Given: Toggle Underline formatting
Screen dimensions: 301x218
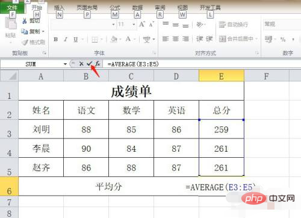Looking at the screenshot, I should 75,39.
